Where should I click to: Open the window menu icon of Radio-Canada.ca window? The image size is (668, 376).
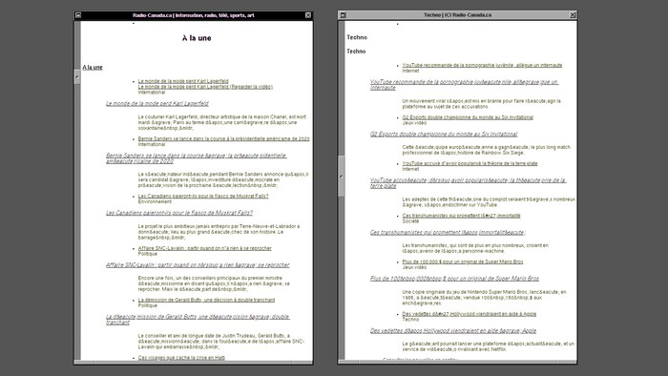coord(78,15)
